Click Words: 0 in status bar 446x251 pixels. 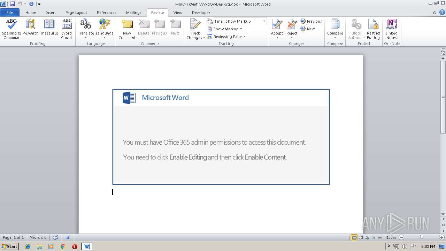(38, 237)
